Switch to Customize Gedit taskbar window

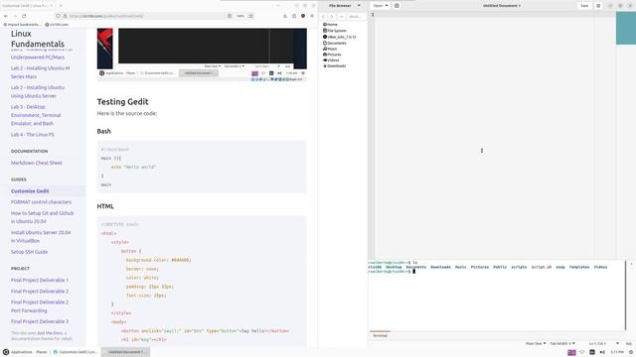pyautogui.click(x=76, y=352)
